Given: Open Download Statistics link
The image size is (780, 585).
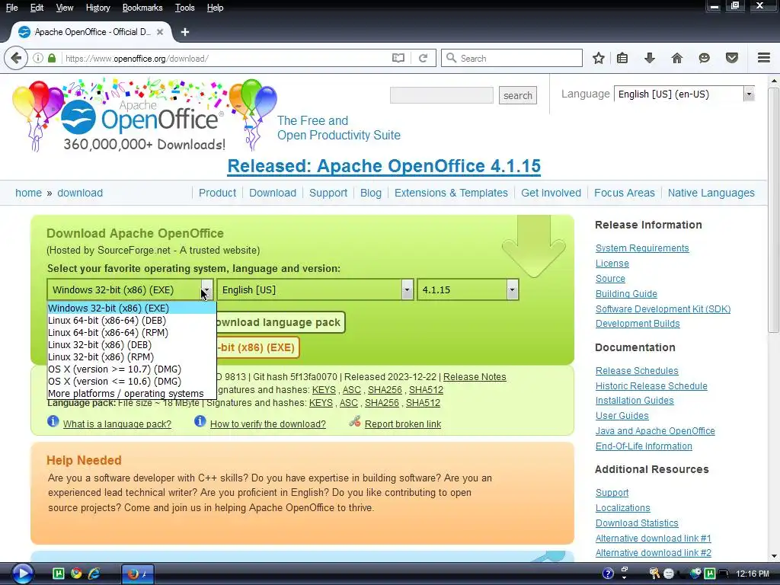Looking at the screenshot, I should click(637, 523).
